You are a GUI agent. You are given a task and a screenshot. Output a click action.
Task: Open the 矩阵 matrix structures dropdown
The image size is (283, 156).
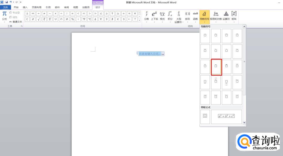pyautogui.click(x=234, y=17)
